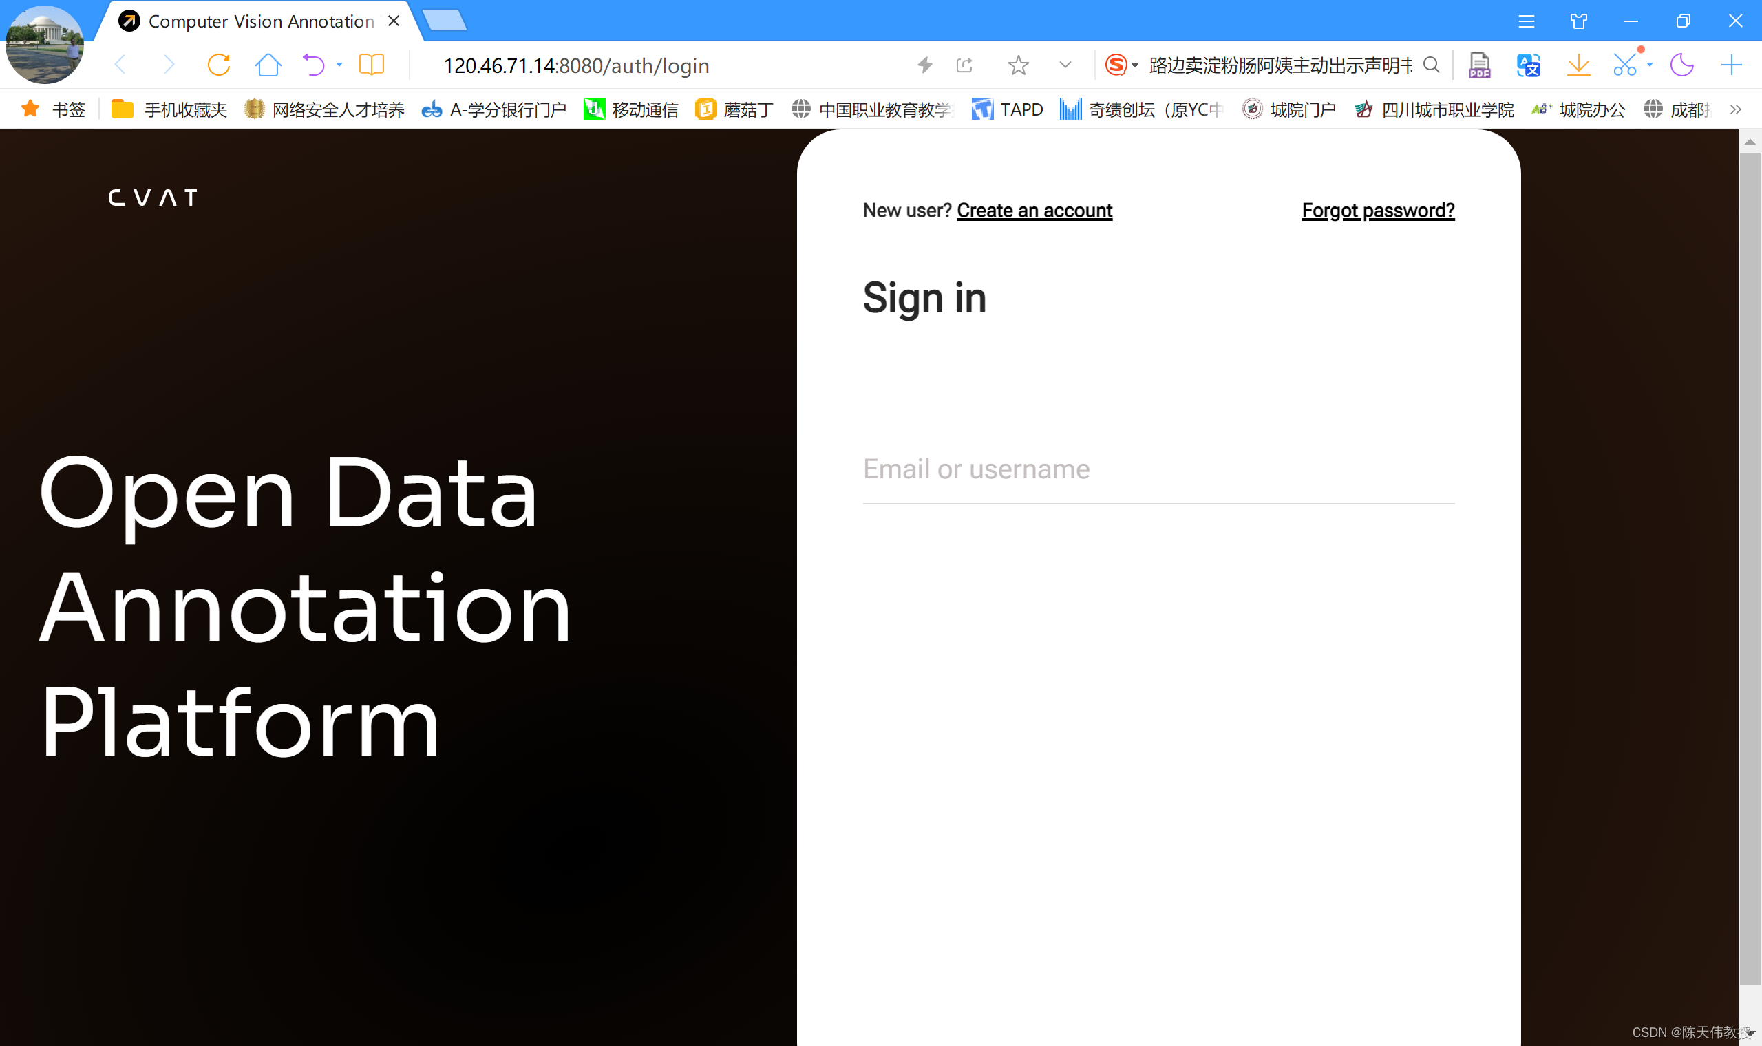The height and width of the screenshot is (1046, 1762).
Task: Click the browser back arrow
Action: pyautogui.click(x=120, y=65)
